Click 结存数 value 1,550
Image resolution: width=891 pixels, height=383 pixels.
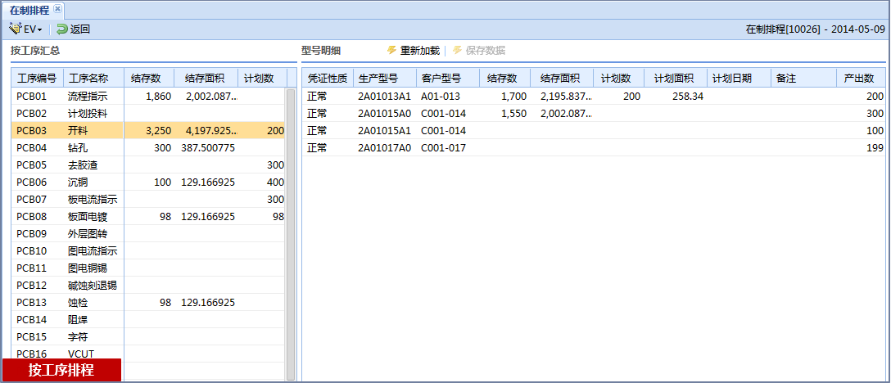(515, 114)
